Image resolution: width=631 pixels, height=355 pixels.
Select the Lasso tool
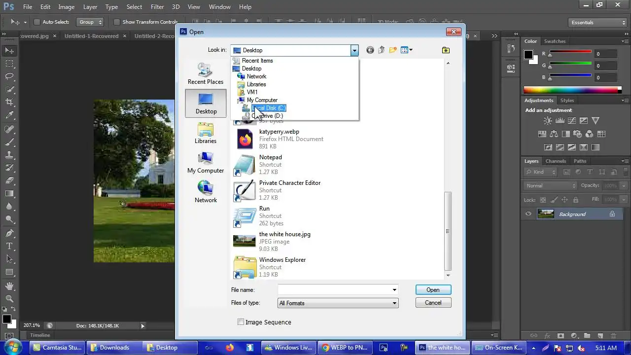click(x=9, y=76)
